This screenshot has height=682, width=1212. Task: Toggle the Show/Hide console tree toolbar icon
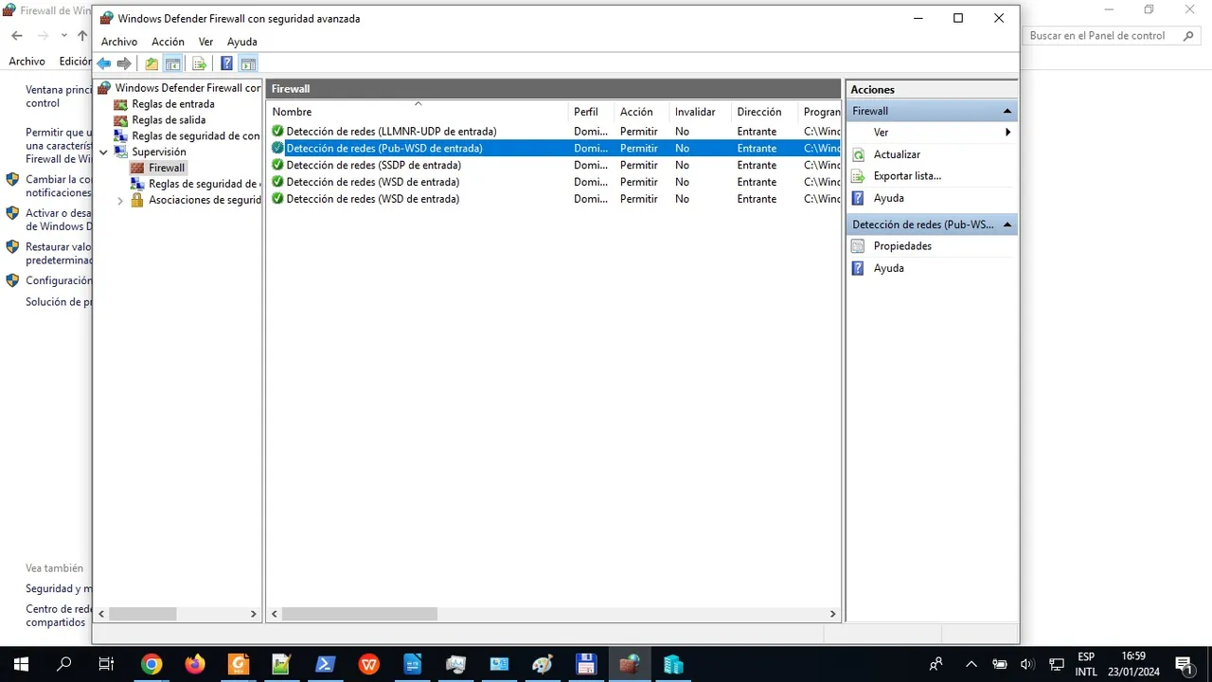pyautogui.click(x=173, y=63)
